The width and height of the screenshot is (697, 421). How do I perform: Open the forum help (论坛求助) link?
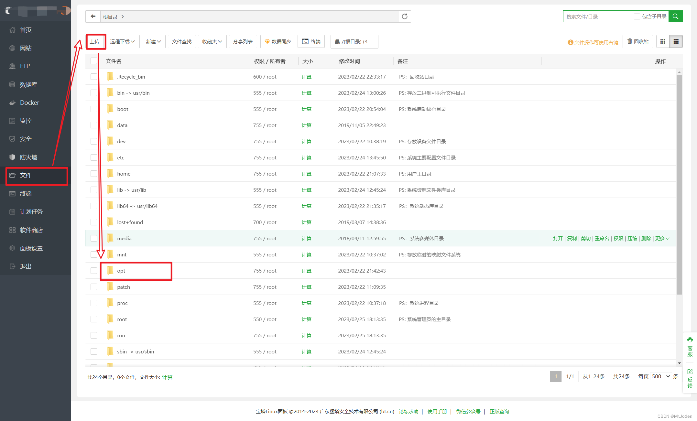[408, 411]
